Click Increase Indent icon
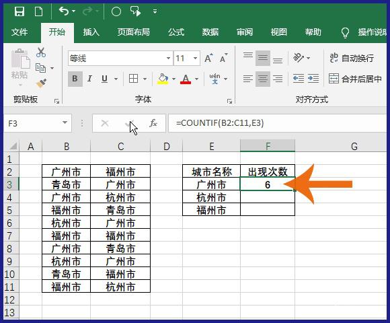This screenshot has height=323, width=390. (x=313, y=79)
